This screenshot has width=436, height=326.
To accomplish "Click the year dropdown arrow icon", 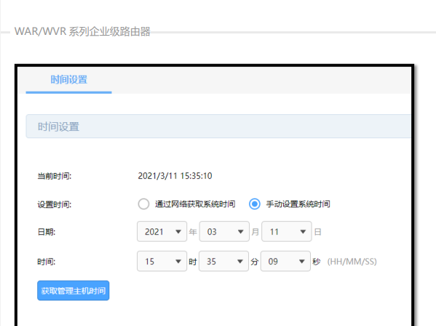I will (178, 232).
